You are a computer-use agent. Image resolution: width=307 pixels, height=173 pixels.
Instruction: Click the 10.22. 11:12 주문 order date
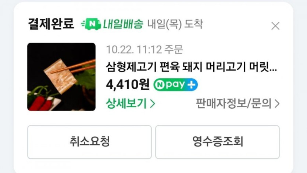pos(144,49)
